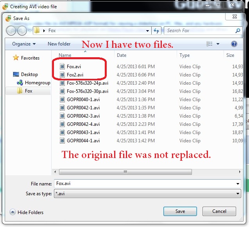Click the Fox folder icon in address bar

[x=37, y=31]
